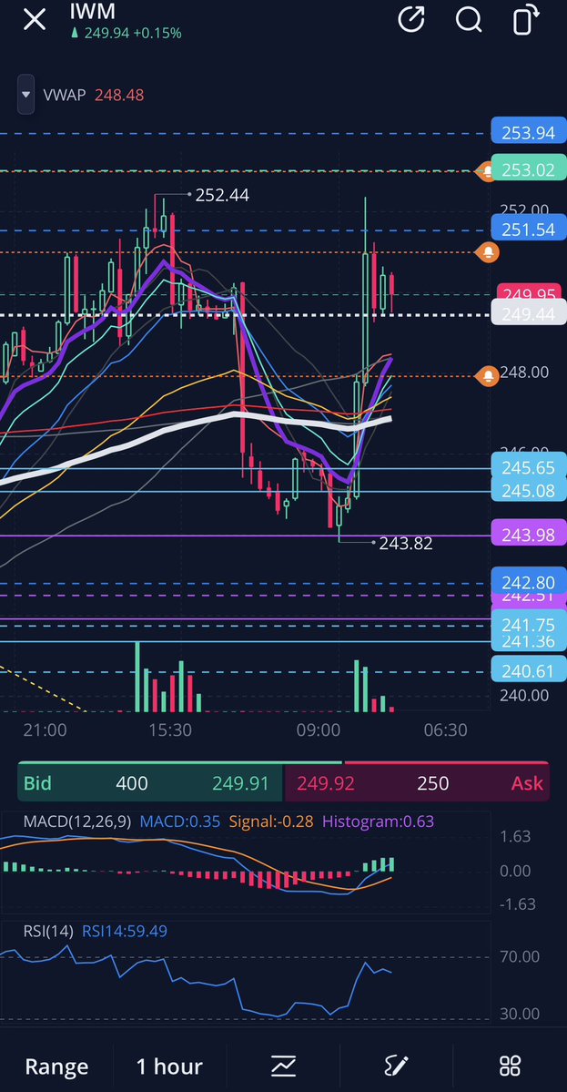The height and width of the screenshot is (1092, 567).
Task: Select the 245.08 price level label
Action: tap(528, 490)
